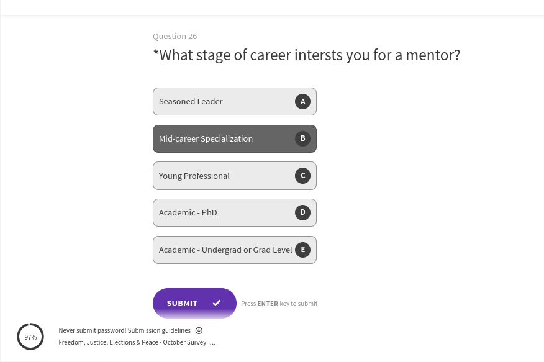Click the circled arrow icon beside Submission guidelines
The height and width of the screenshot is (362, 544).
click(x=199, y=330)
